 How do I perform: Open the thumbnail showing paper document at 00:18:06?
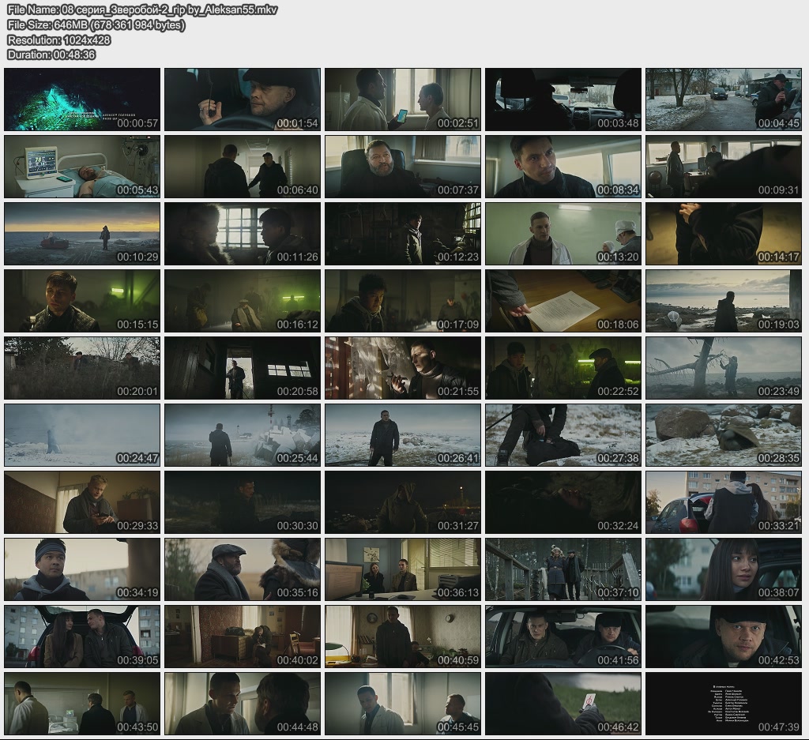(x=563, y=301)
